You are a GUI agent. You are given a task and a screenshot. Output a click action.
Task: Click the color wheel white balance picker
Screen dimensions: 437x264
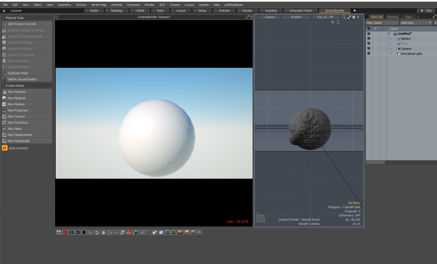[103, 233]
